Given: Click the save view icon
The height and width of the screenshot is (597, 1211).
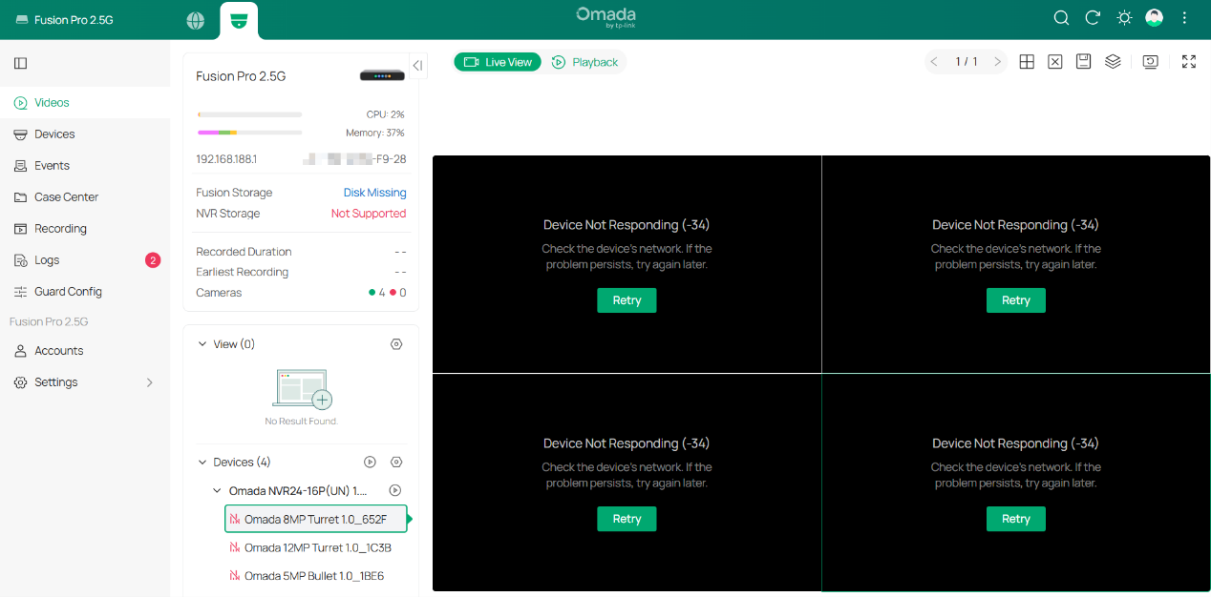Looking at the screenshot, I should (1084, 62).
